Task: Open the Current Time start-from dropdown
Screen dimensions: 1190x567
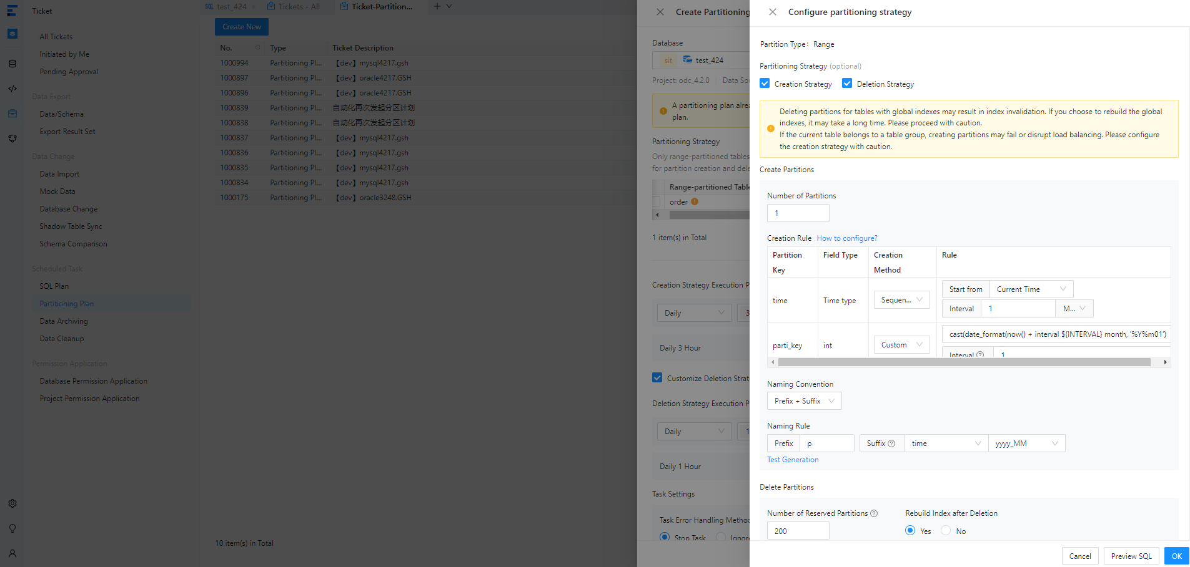Action: [x=1031, y=289]
